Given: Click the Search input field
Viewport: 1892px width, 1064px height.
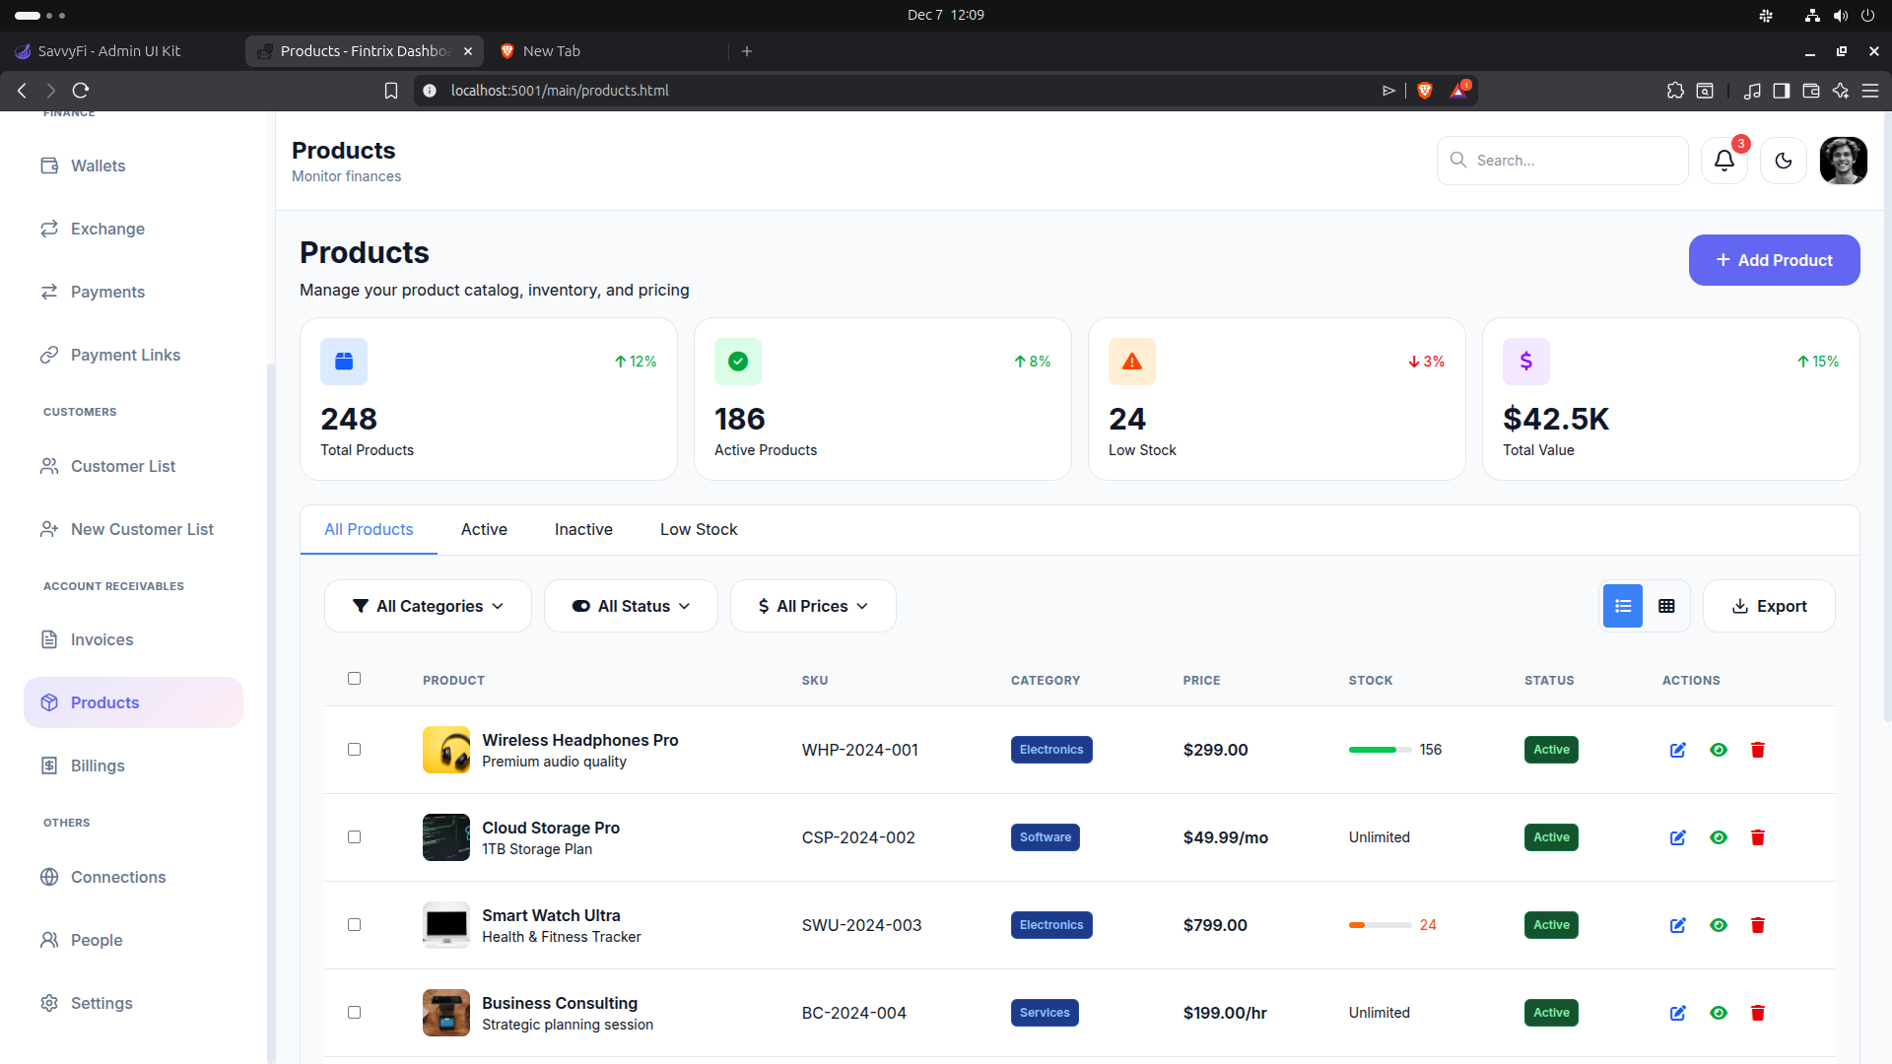Looking at the screenshot, I should 1574,161.
